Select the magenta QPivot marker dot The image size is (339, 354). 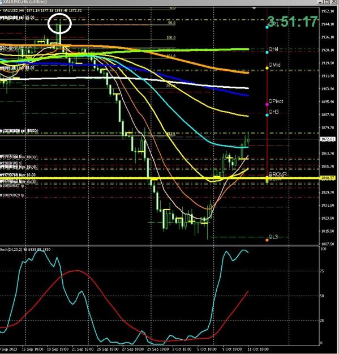[x=267, y=105]
